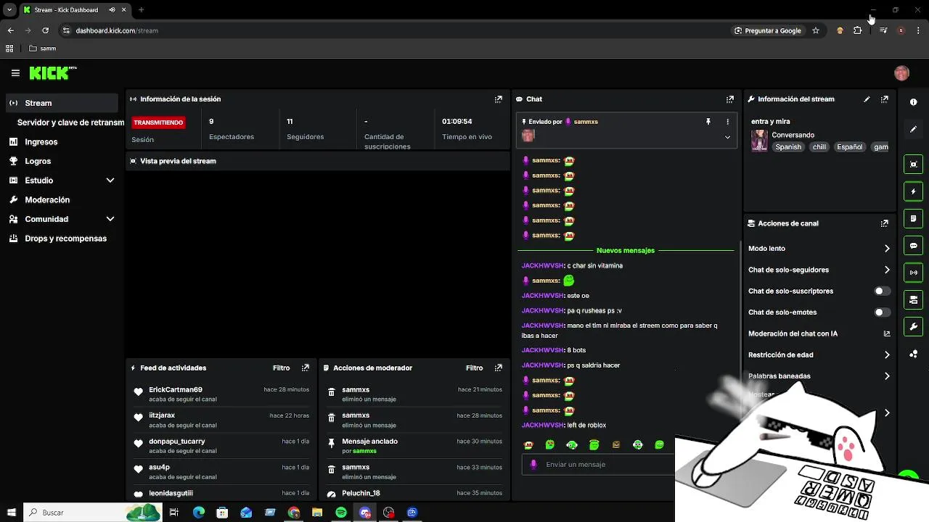Toggle wrench moderator widget in right sidebar
Screen dimensions: 929x522
(x=914, y=326)
